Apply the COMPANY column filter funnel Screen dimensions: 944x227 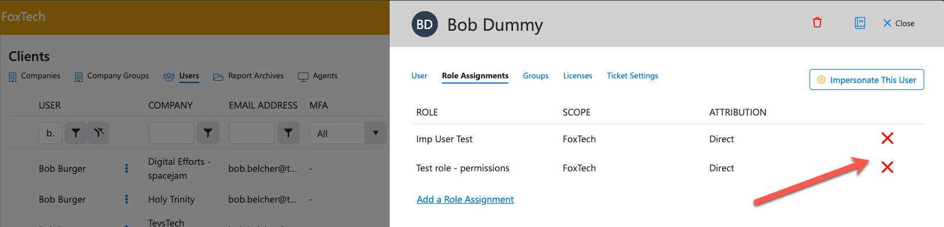point(208,133)
